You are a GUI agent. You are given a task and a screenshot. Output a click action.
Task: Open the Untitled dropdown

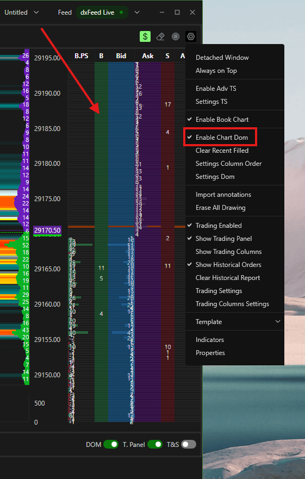coord(21,12)
